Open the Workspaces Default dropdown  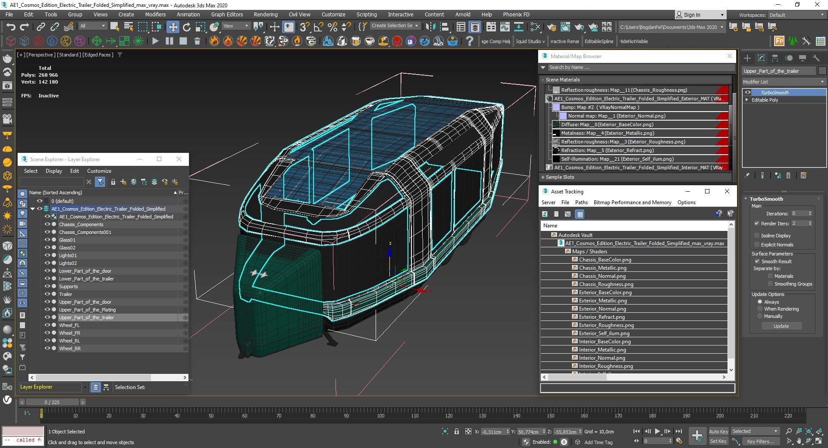point(797,15)
